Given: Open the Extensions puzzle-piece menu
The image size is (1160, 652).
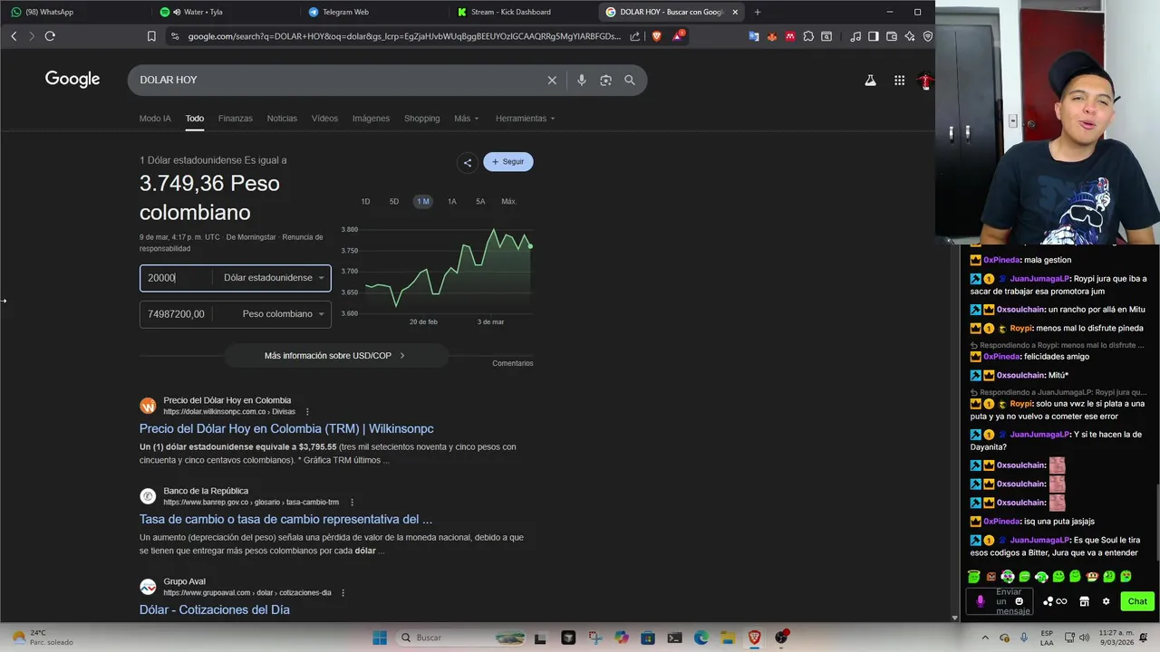Looking at the screenshot, I should tap(808, 36).
